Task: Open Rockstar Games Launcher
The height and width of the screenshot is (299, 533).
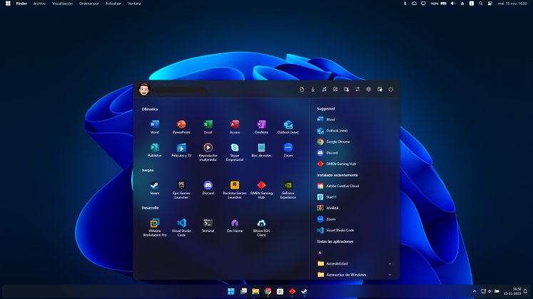Action: tap(235, 190)
